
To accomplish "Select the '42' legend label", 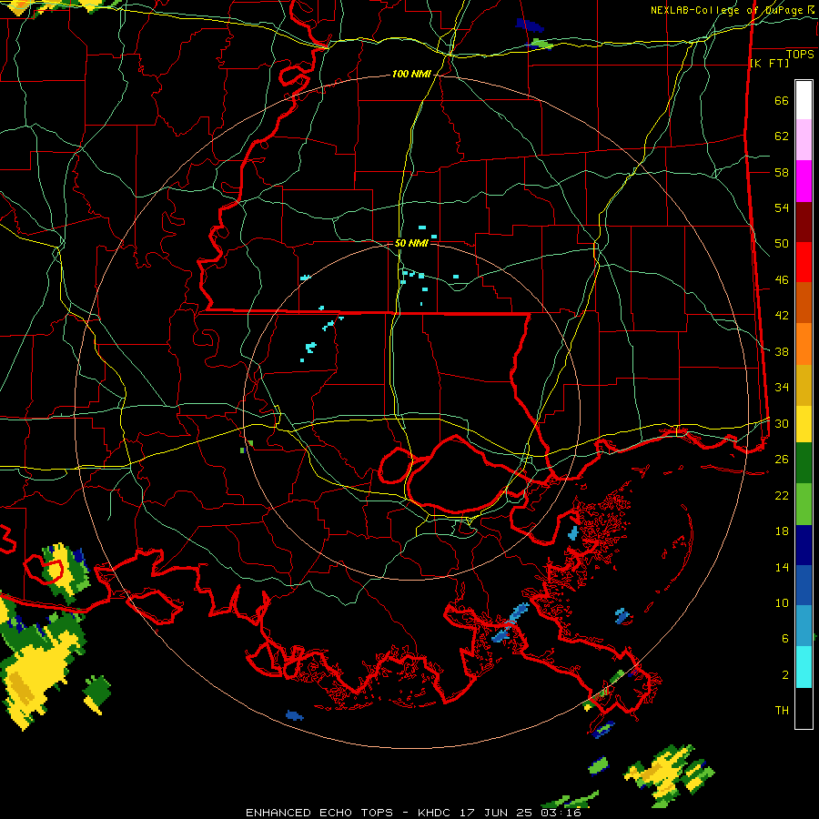I will (x=782, y=316).
